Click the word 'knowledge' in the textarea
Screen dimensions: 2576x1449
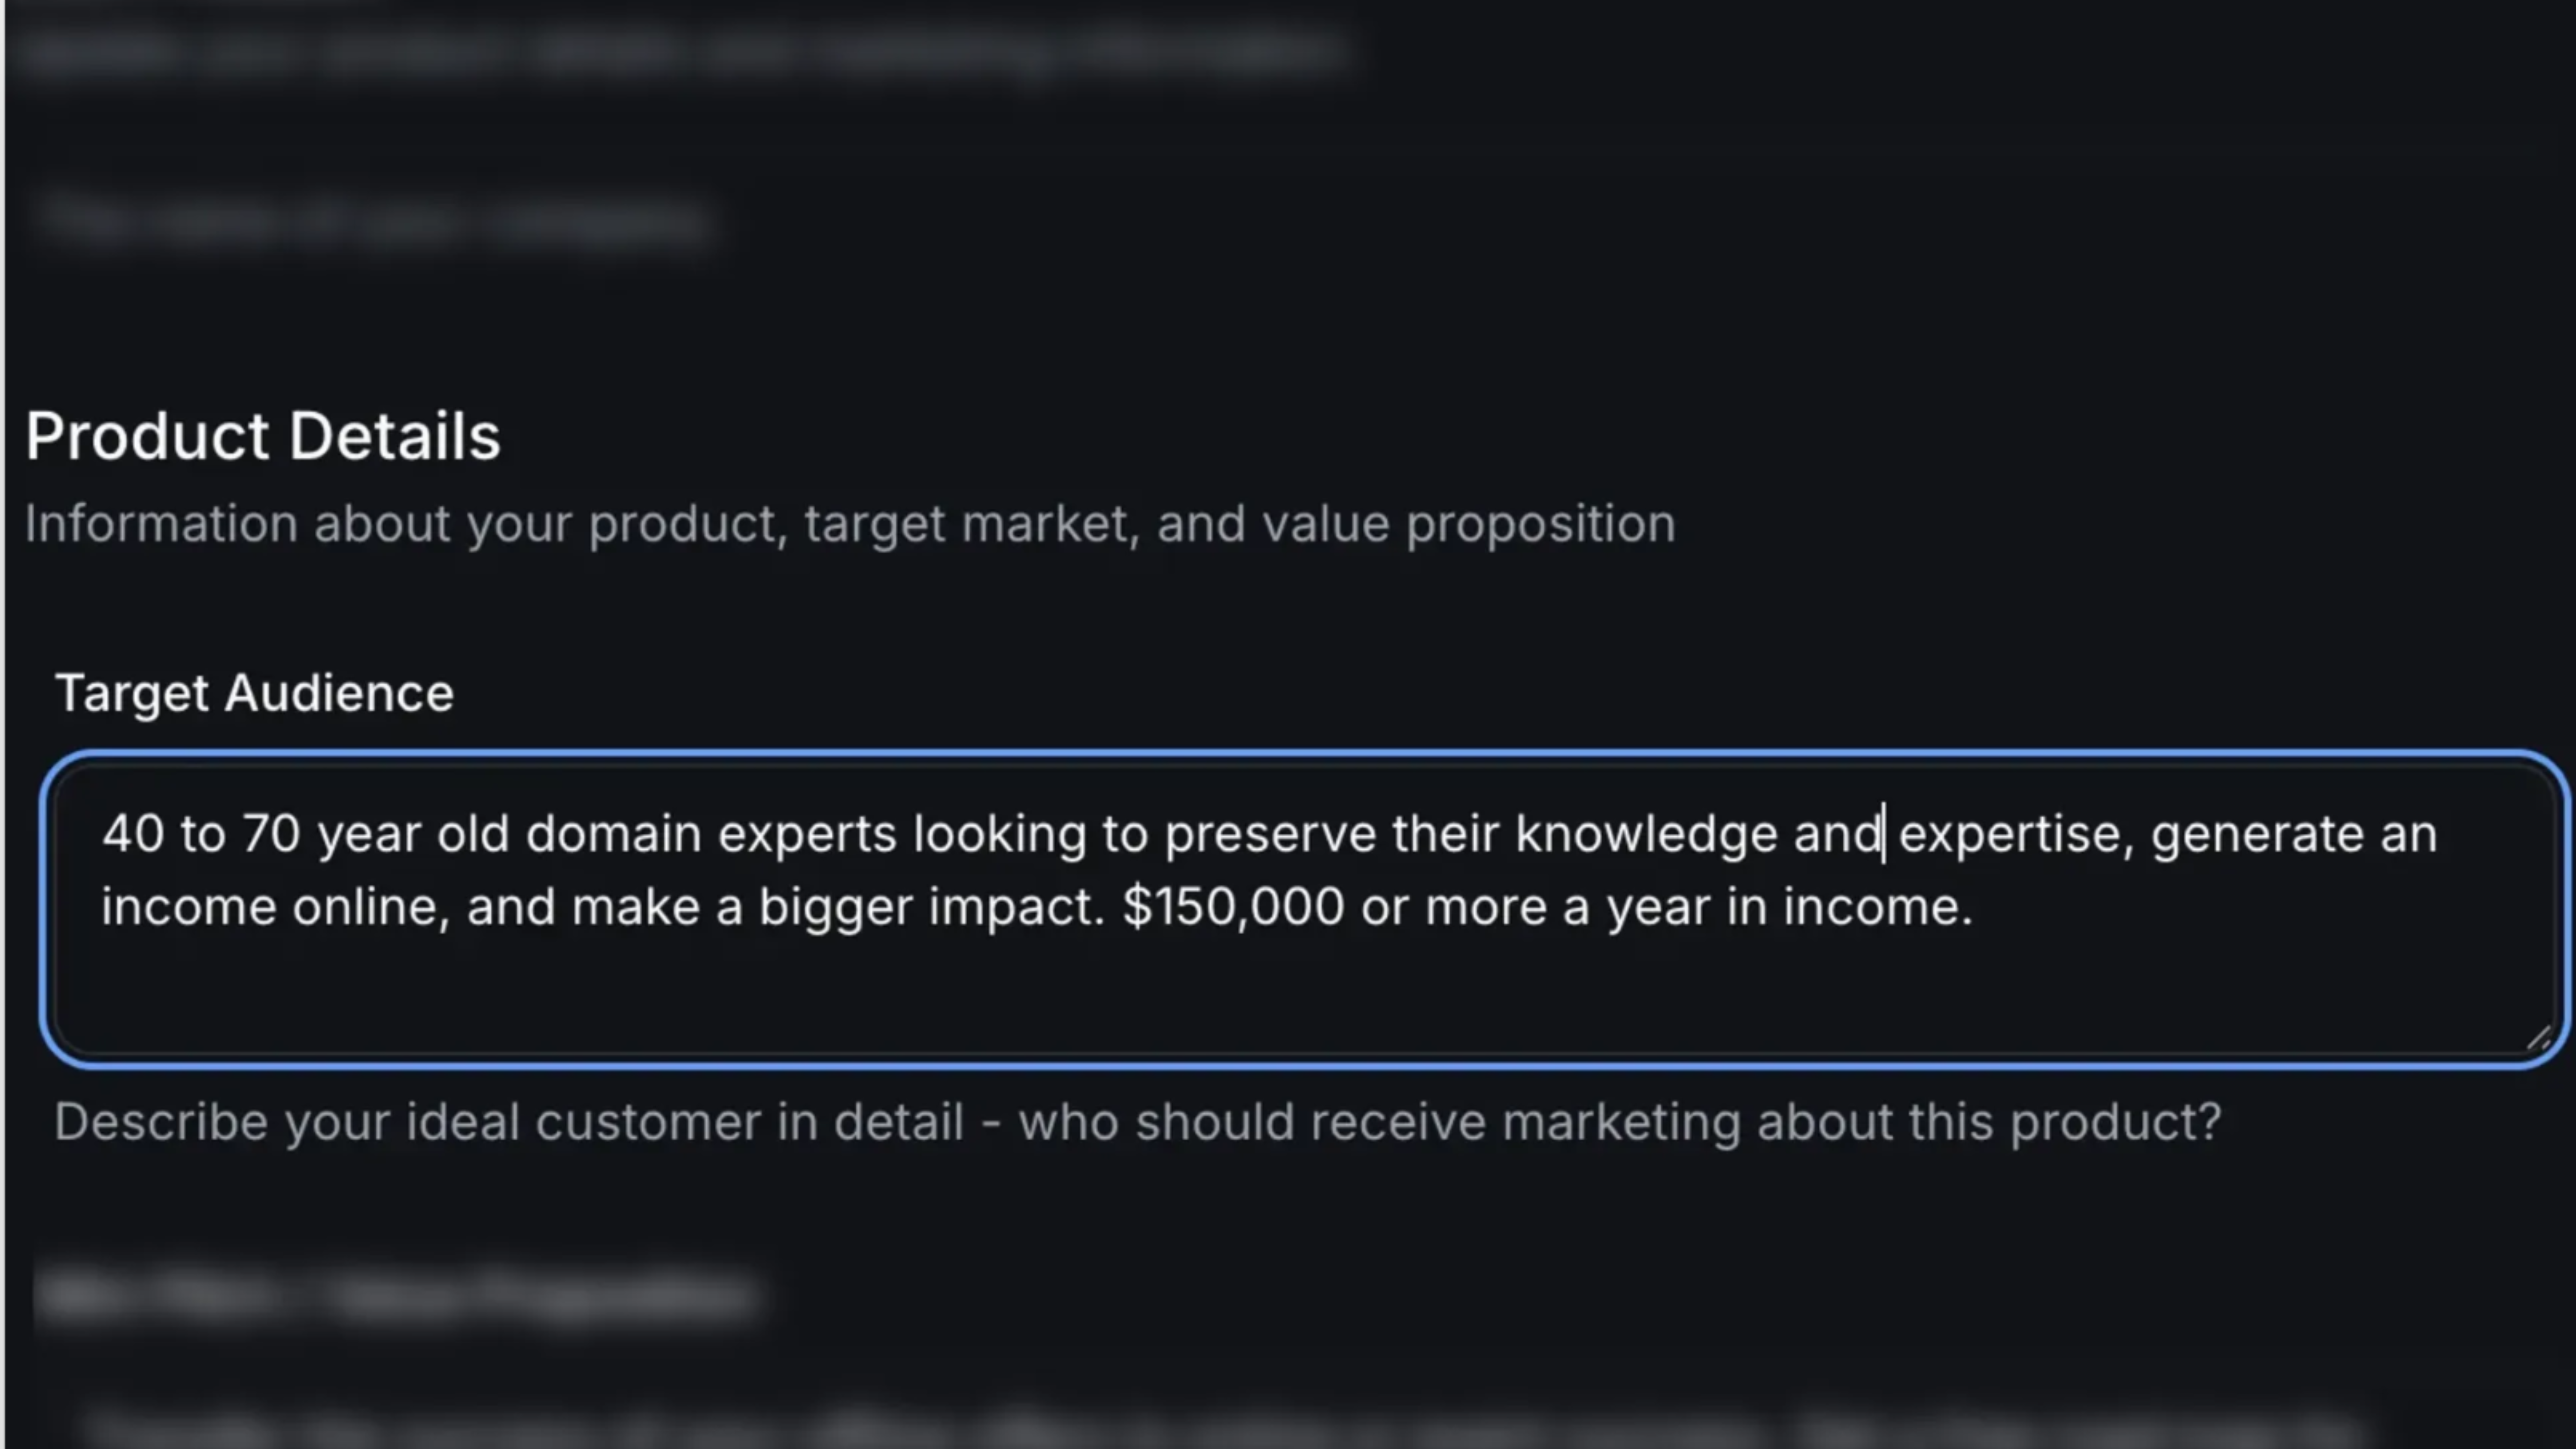(1645, 834)
